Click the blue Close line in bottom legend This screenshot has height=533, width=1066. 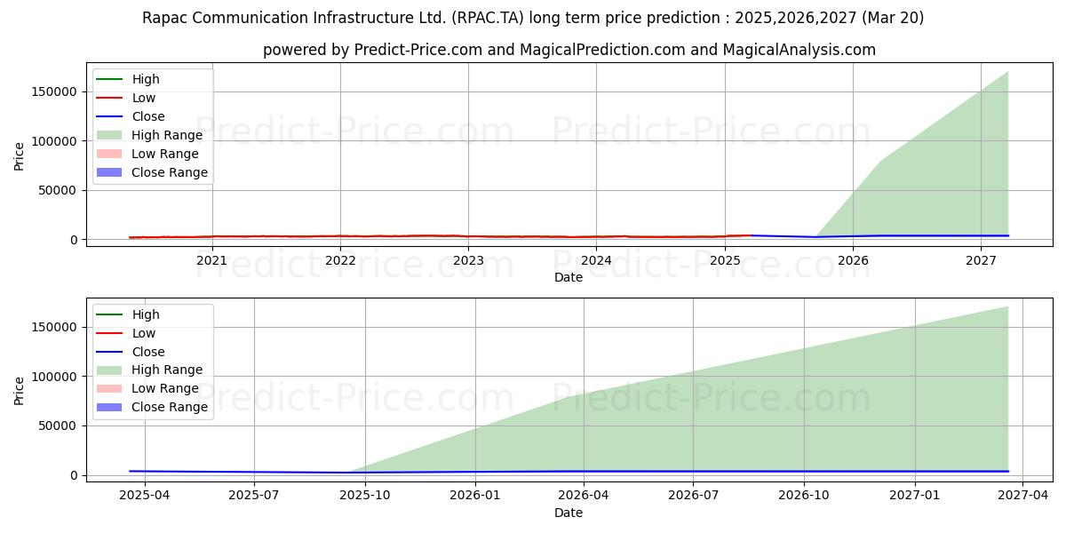[x=112, y=352]
